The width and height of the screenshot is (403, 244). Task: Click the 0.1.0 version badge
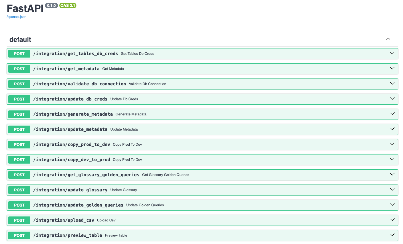tap(51, 6)
